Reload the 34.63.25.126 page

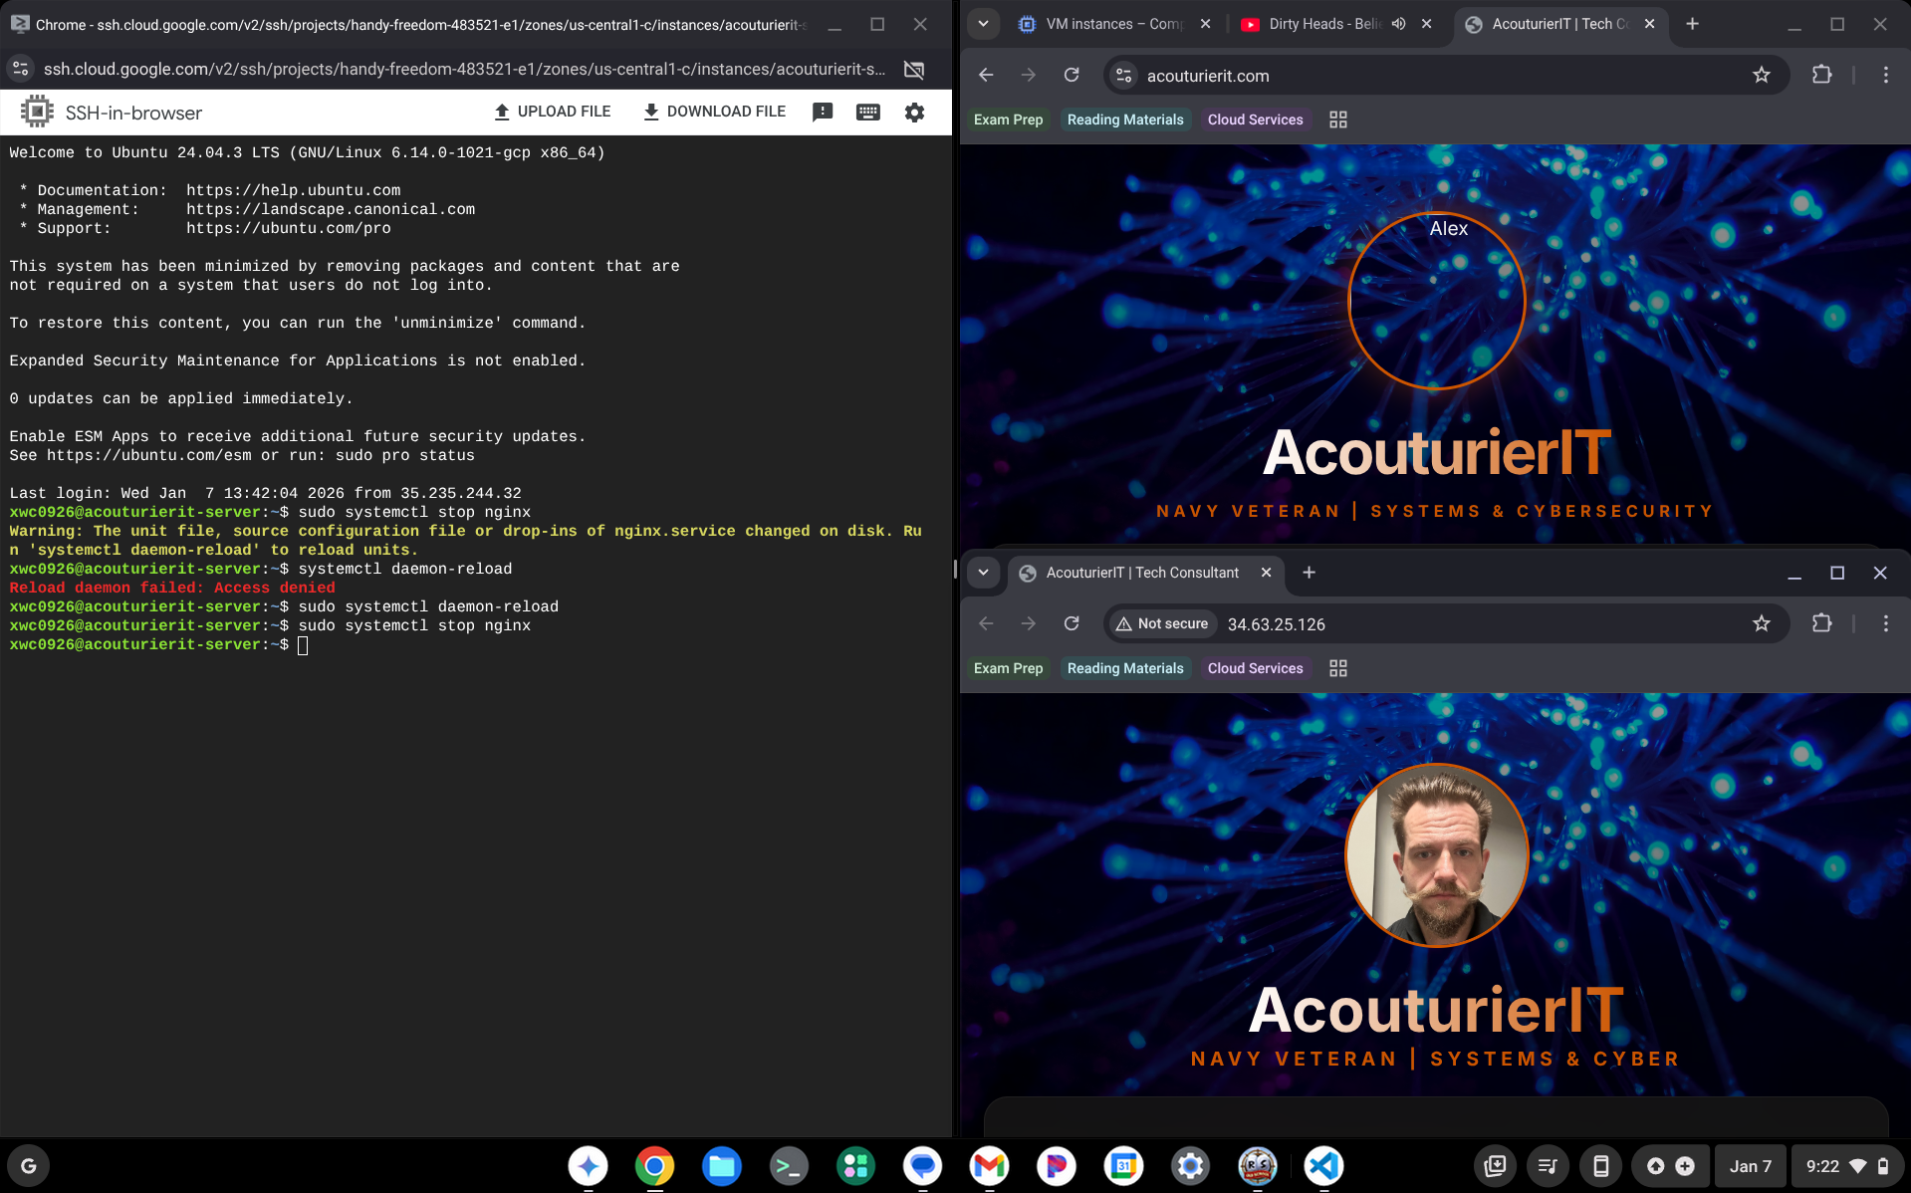click(x=1072, y=624)
